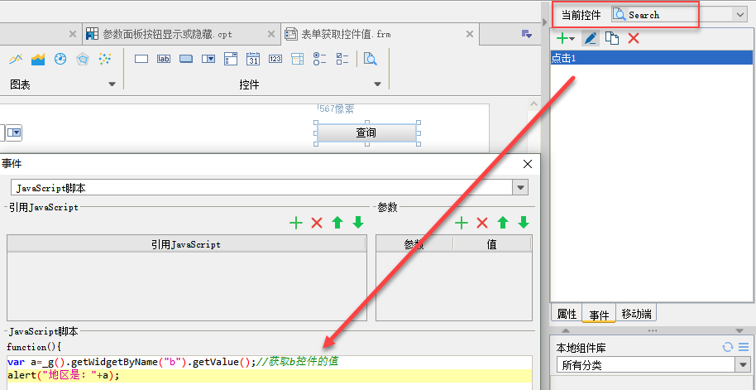
Task: Open the 属性 tab
Action: point(567,314)
